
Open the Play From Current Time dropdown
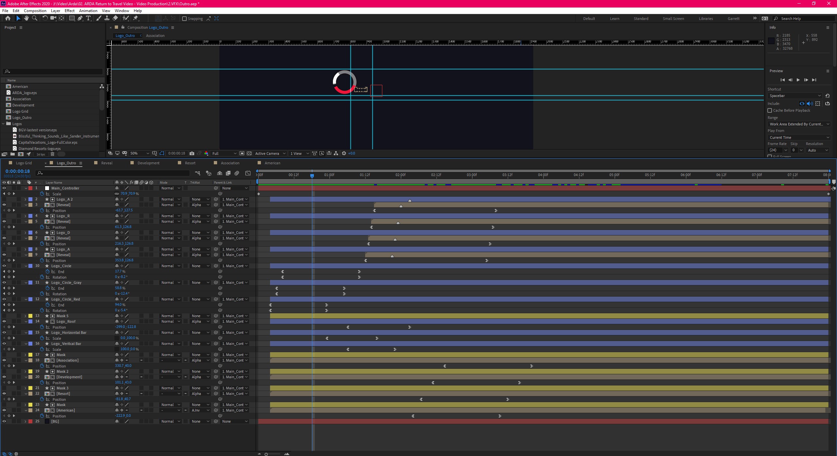pos(799,138)
